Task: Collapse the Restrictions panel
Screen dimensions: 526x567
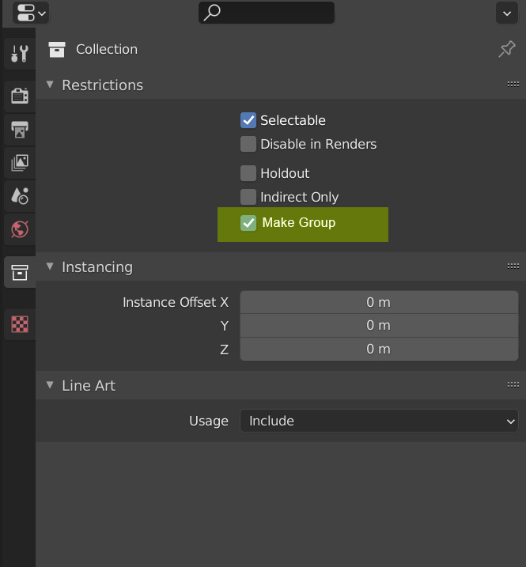Action: [50, 85]
